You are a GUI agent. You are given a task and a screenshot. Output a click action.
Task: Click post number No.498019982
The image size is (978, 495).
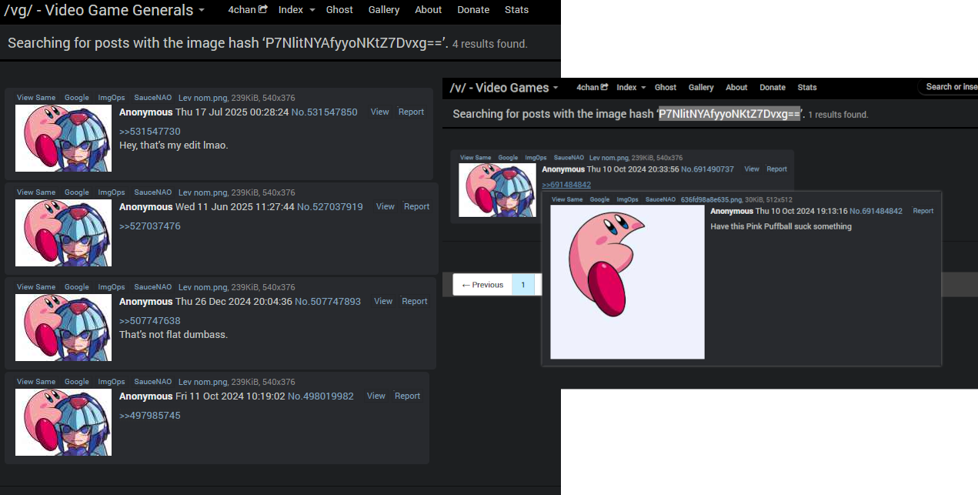click(321, 396)
